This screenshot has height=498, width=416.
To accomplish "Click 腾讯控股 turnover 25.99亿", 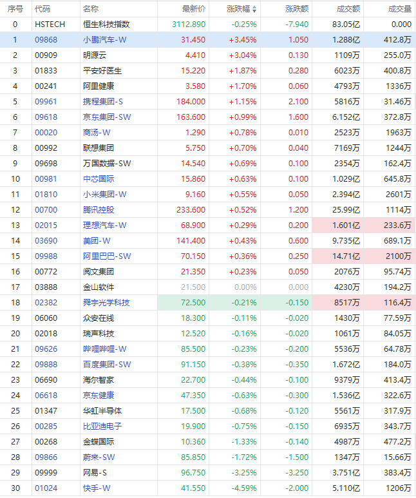I will (346, 210).
